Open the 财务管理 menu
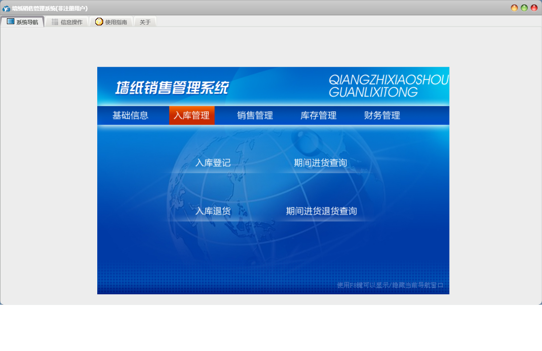The width and height of the screenshot is (542, 351). pos(382,115)
